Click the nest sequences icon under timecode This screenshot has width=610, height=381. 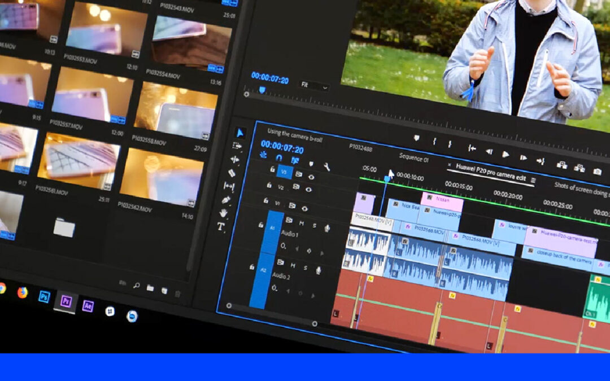point(263,155)
